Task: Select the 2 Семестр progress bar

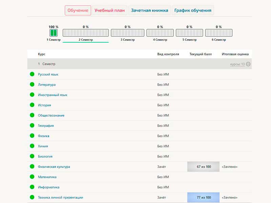Action: pos(86,33)
